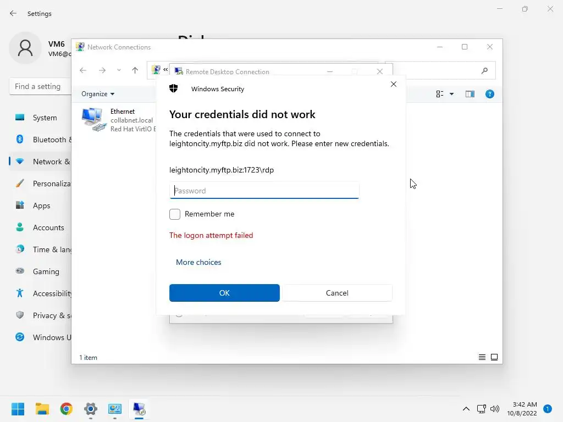563x422 pixels.
Task: Click OK in Windows Security dialog
Action: [x=224, y=293]
